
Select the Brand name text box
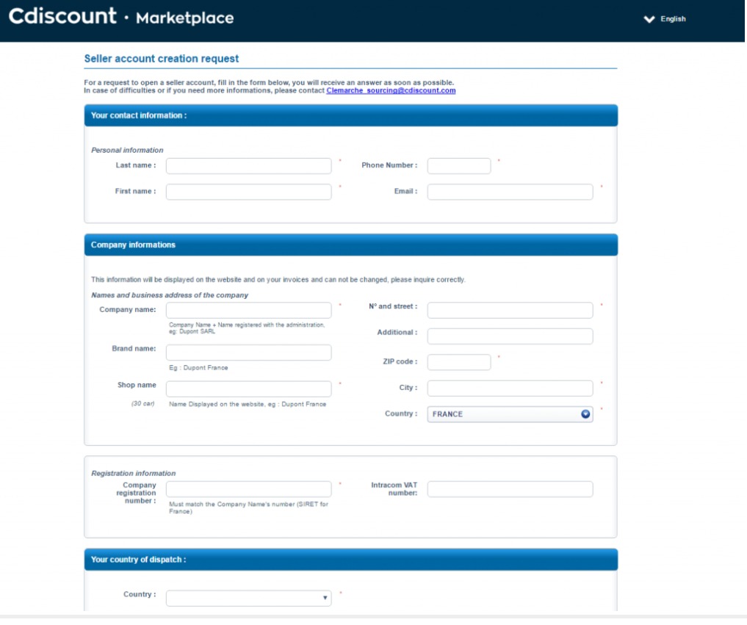[249, 353]
